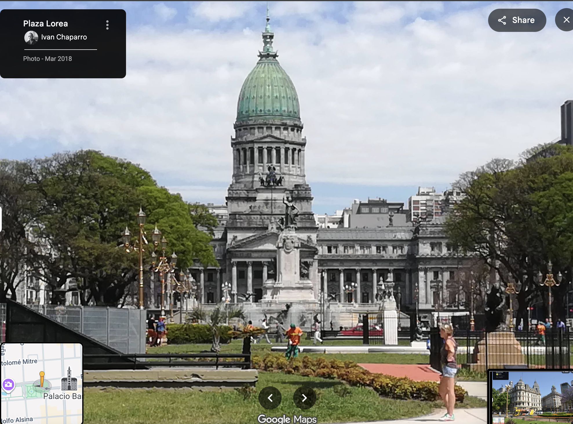This screenshot has width=573, height=424.
Task: Click the Adolfo Alsina street label
Action: pos(17,420)
